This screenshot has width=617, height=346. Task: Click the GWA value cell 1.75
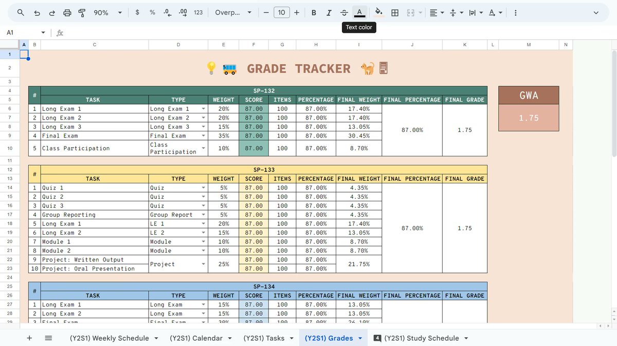(x=529, y=118)
